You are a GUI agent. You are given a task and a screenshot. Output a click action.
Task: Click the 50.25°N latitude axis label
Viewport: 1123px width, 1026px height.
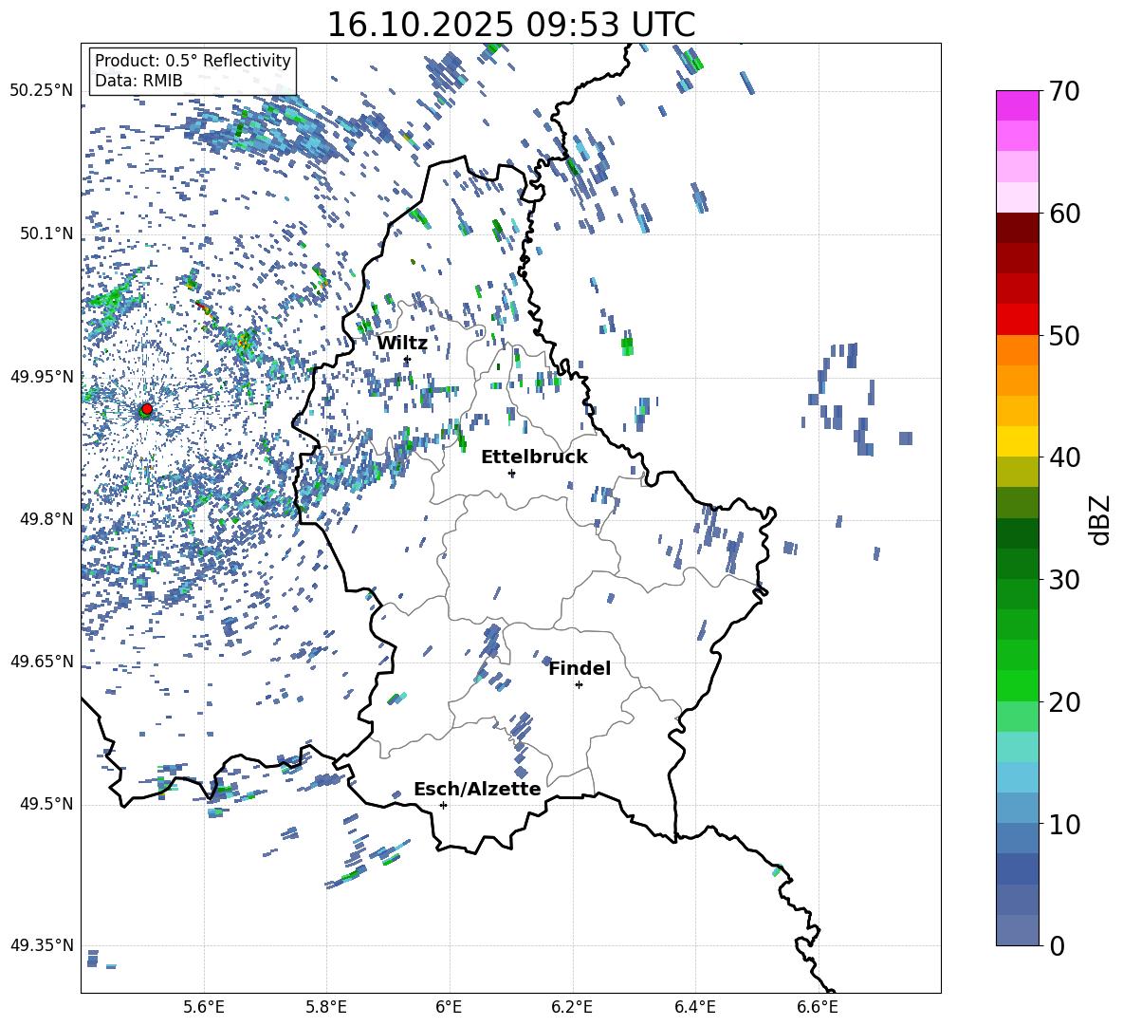(x=41, y=90)
